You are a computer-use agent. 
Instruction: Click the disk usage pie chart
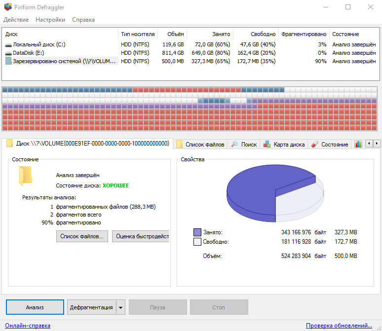(275, 193)
